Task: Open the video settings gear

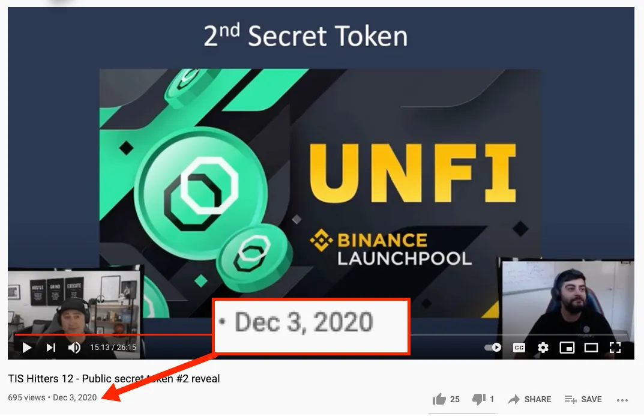Action: (543, 348)
